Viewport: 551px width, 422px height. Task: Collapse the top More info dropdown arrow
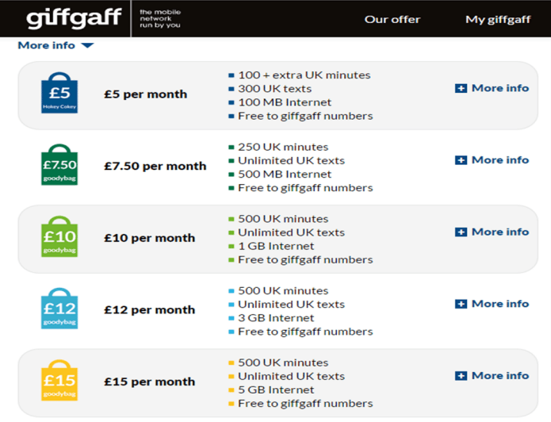[87, 45]
